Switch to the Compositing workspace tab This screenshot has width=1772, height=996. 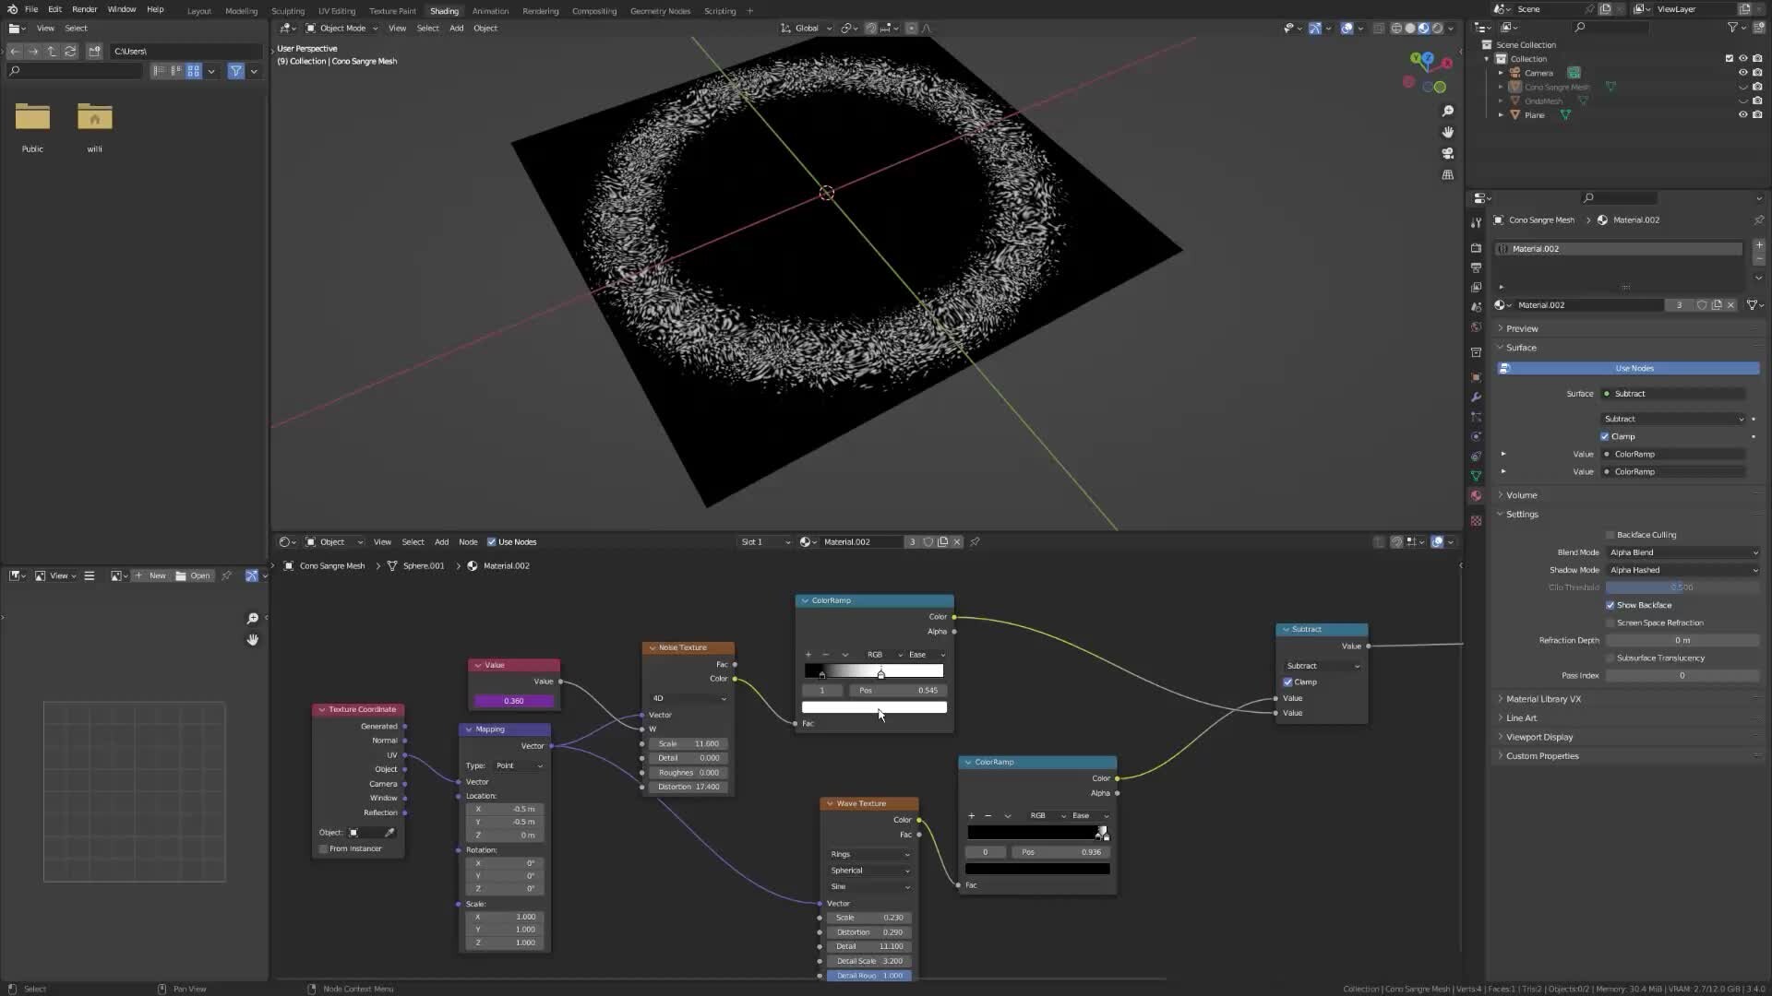[593, 11]
